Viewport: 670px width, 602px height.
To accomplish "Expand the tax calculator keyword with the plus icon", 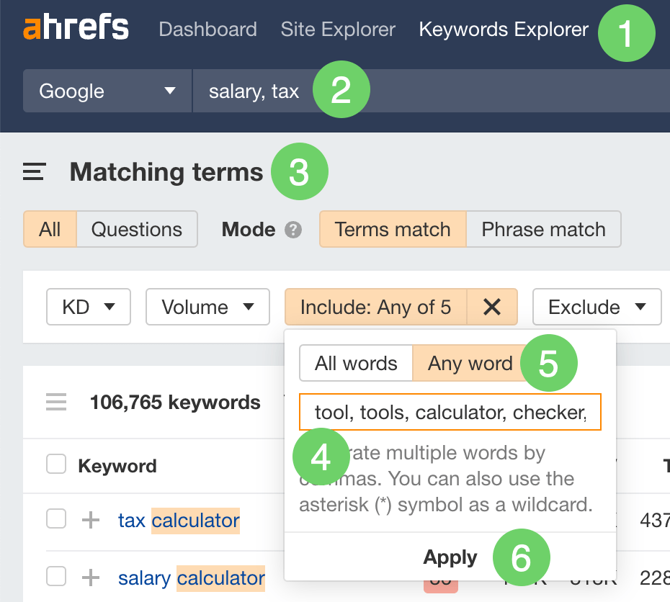I will tap(90, 518).
